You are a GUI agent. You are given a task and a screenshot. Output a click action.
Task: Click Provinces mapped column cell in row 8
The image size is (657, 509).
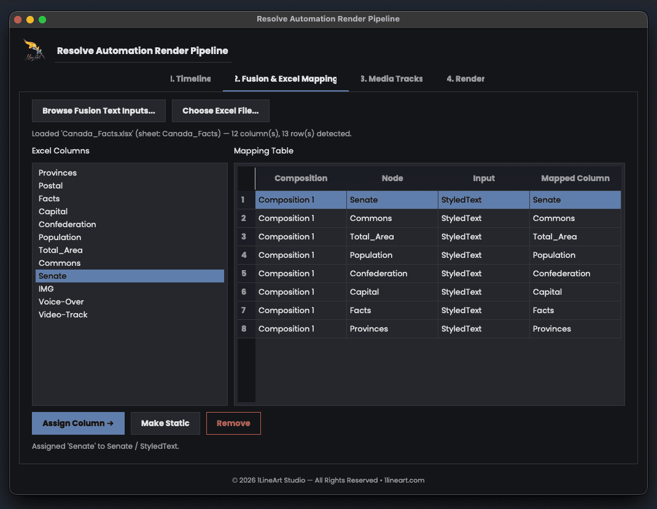(575, 329)
